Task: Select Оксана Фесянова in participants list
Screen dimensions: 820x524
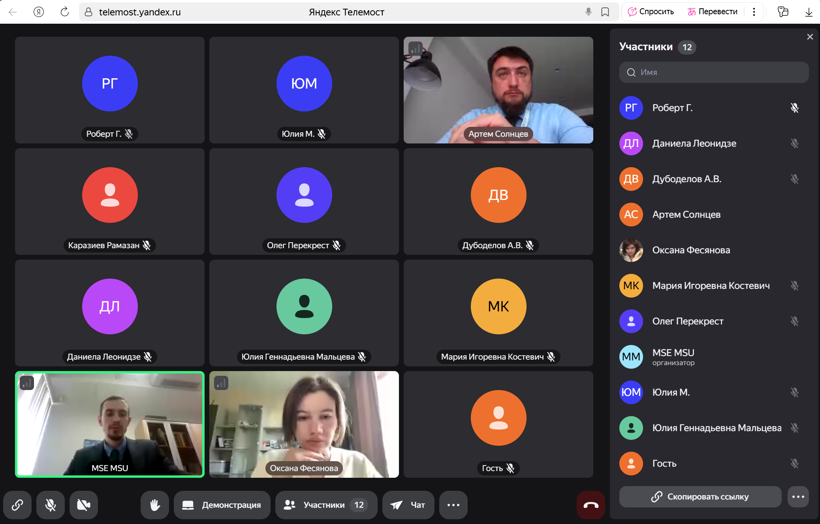Action: (x=691, y=250)
